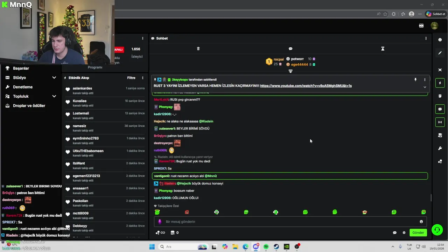Open Etkinlik Akışı three-dot menu
The image size is (448, 252).
pos(142,78)
